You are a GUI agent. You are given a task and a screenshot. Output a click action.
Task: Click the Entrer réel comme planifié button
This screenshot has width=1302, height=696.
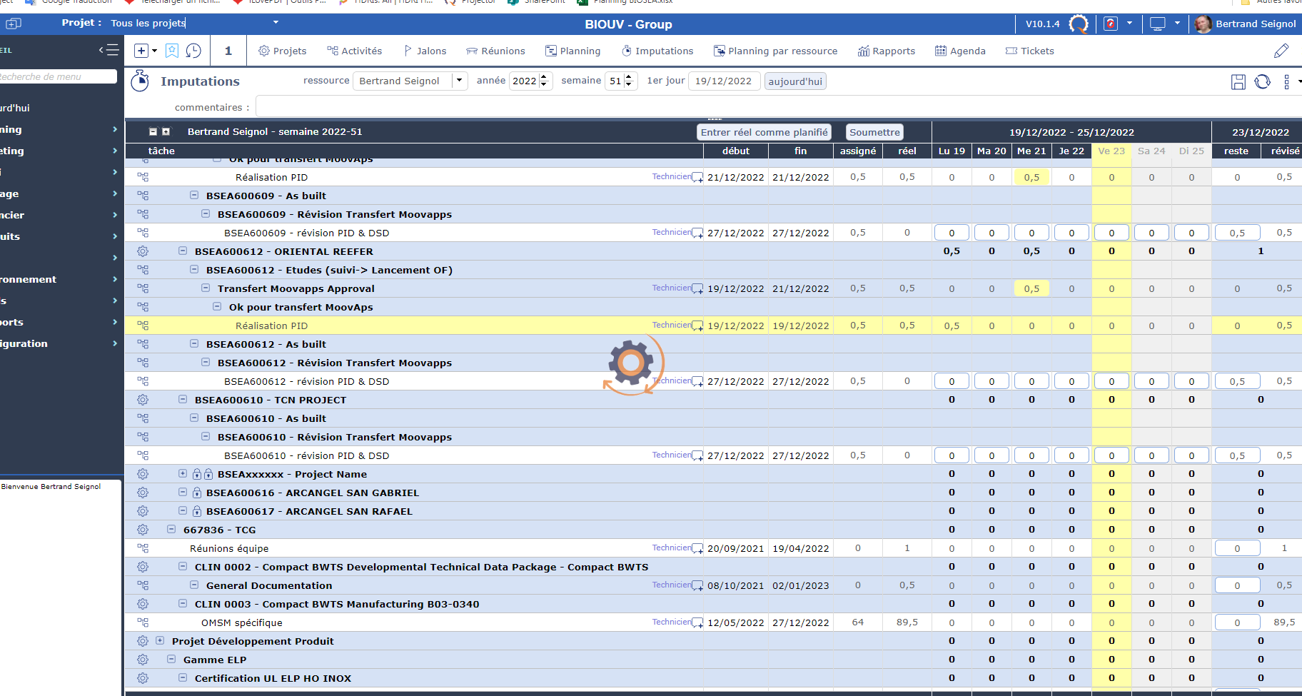pos(764,132)
